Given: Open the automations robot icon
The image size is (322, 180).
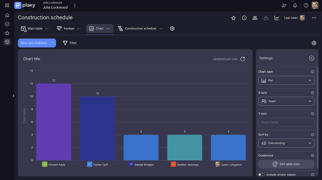Looking at the screenshot, I should click(266, 18).
